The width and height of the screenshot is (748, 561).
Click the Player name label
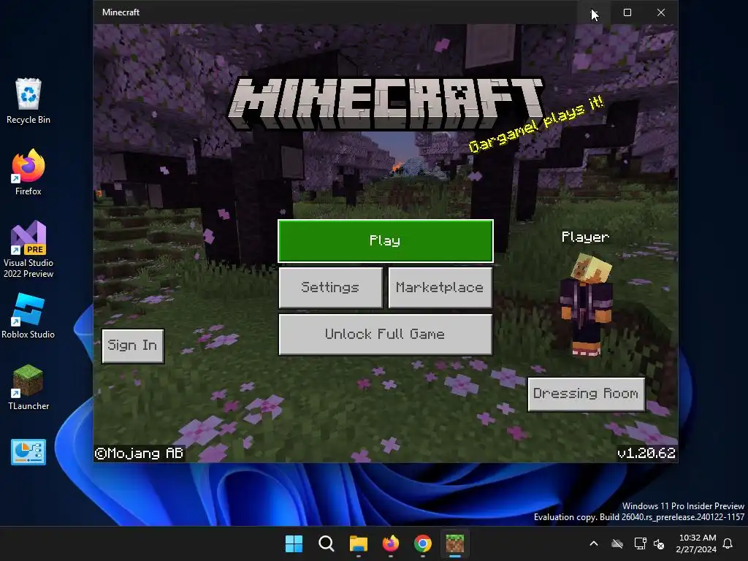click(x=585, y=237)
